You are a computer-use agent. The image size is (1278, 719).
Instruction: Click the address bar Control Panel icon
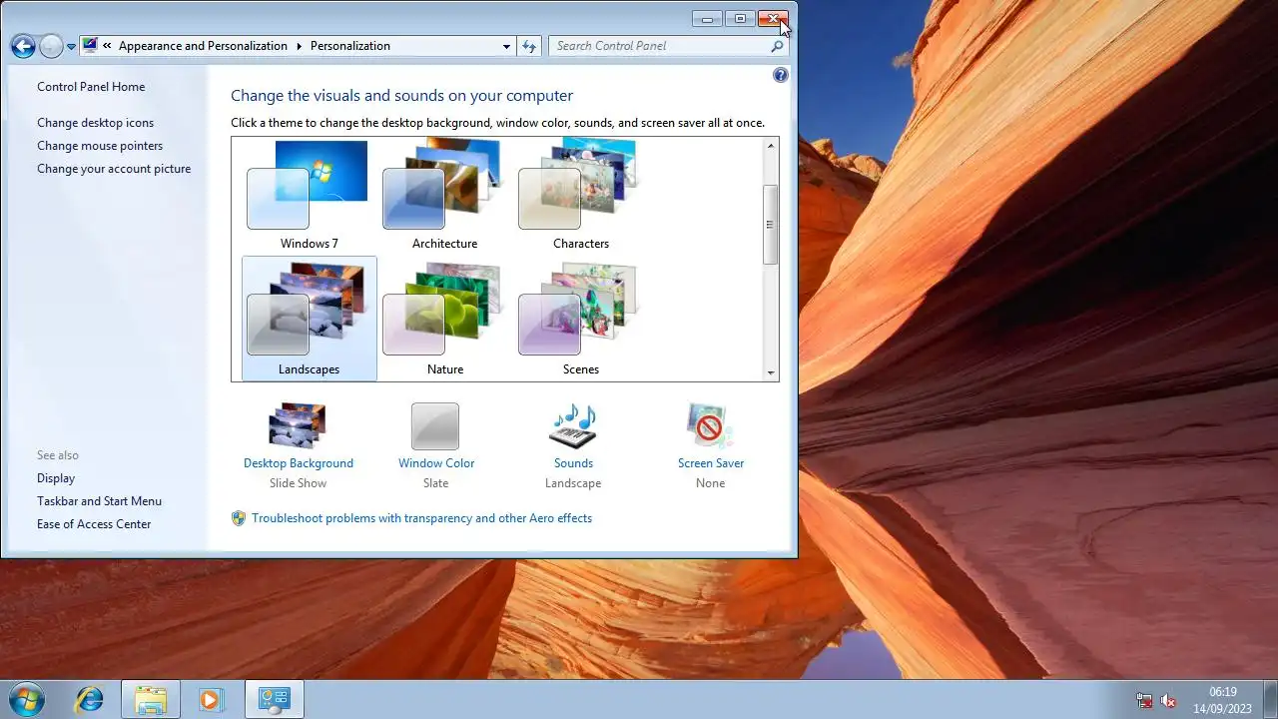tap(90, 45)
